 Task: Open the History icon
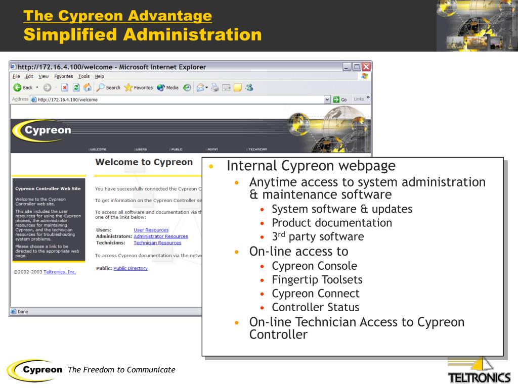click(187, 87)
